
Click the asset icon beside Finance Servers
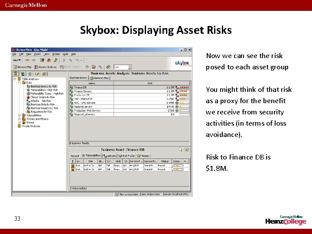point(71,91)
